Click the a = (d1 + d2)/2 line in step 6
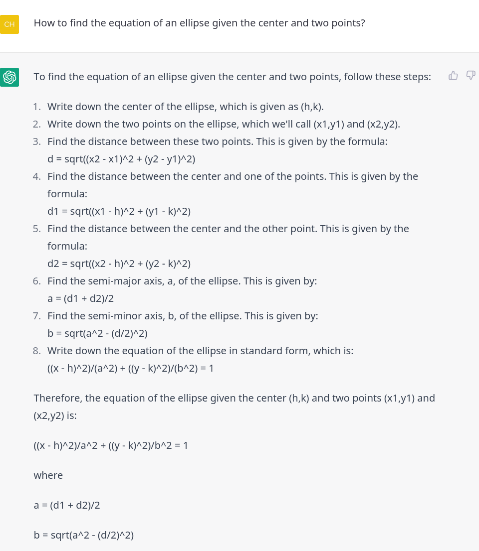Image resolution: width=479 pixels, height=551 pixels. coord(81,298)
